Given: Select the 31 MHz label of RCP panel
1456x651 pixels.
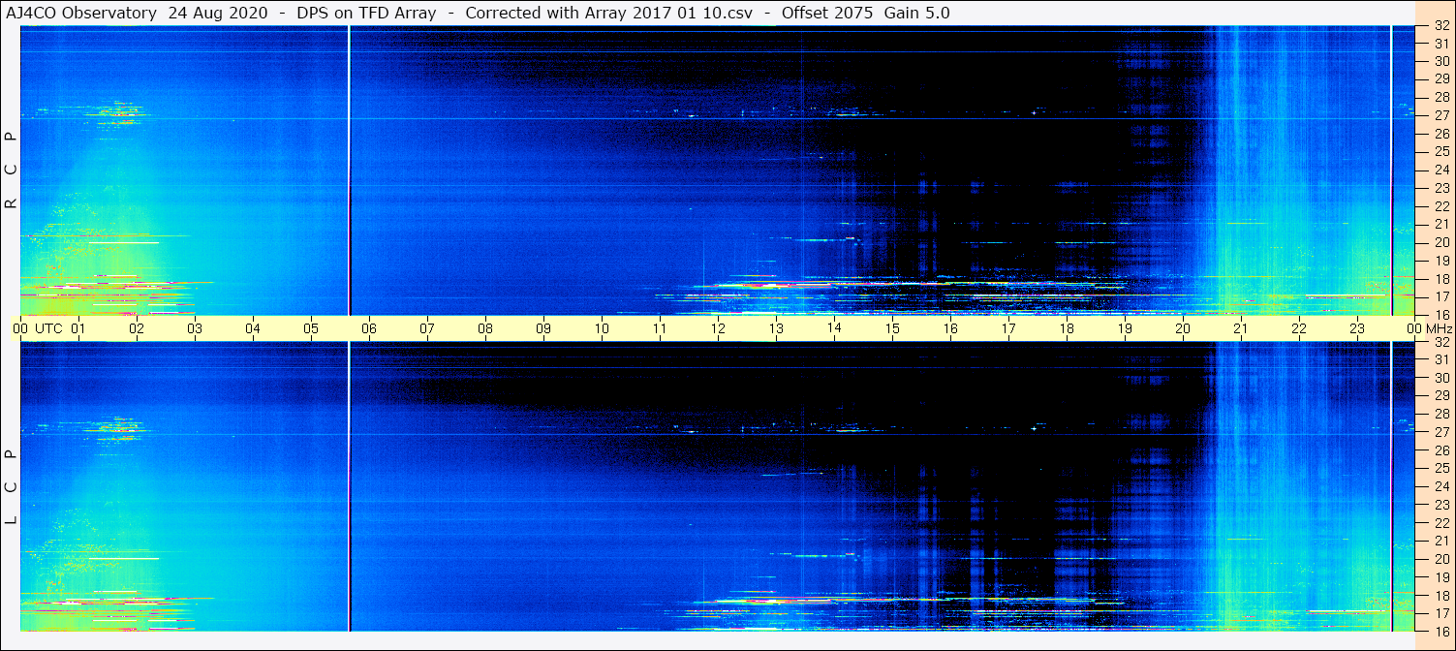Looking at the screenshot, I should coord(1441,44).
